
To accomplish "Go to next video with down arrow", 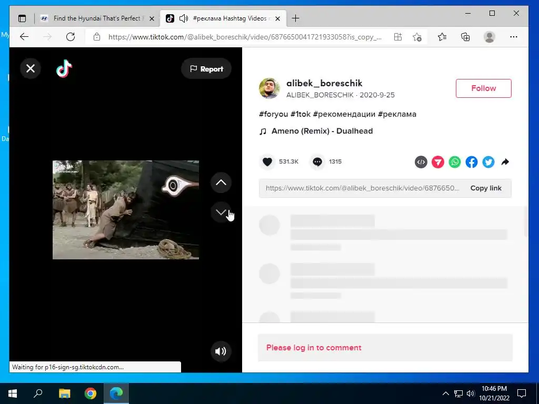I will (221, 212).
